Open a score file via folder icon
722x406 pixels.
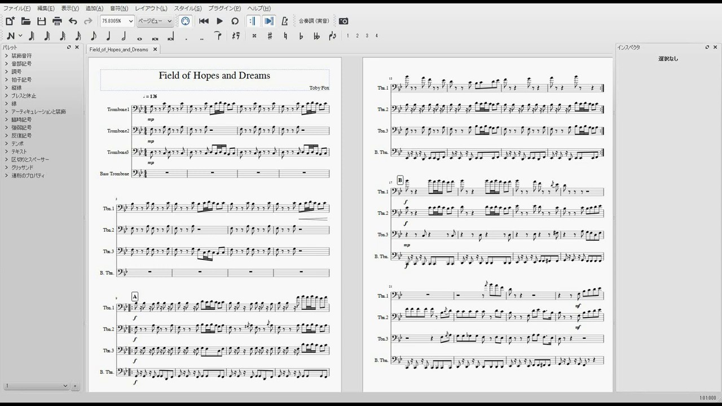click(x=26, y=21)
